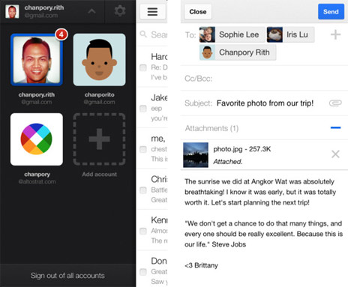Sign out of all accounts
This screenshot has width=348, height=287.
pyautogui.click(x=67, y=276)
